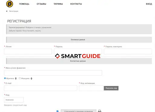Select the Мужчина radio button

[5, 78]
